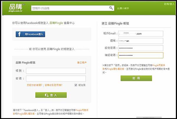The width and height of the screenshot is (177, 119).
Task: Click the 品購 Pingle帳號 section title
Action: [x=25, y=63]
